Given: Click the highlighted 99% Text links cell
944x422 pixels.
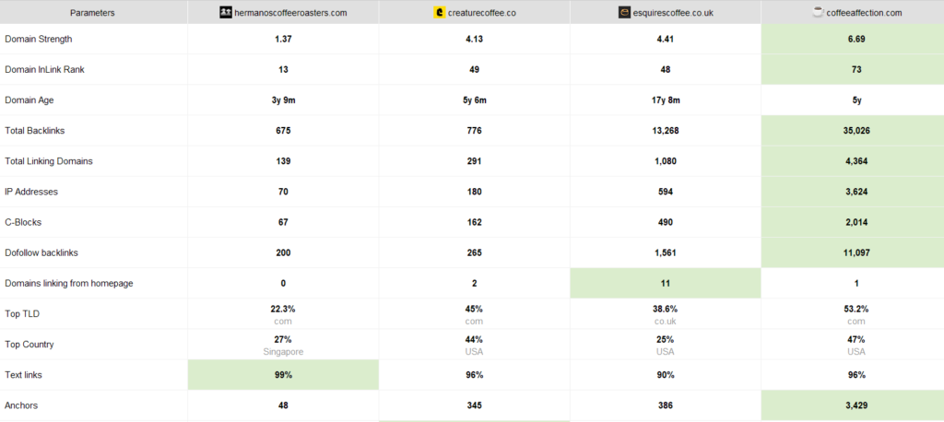Looking at the screenshot, I should [283, 374].
